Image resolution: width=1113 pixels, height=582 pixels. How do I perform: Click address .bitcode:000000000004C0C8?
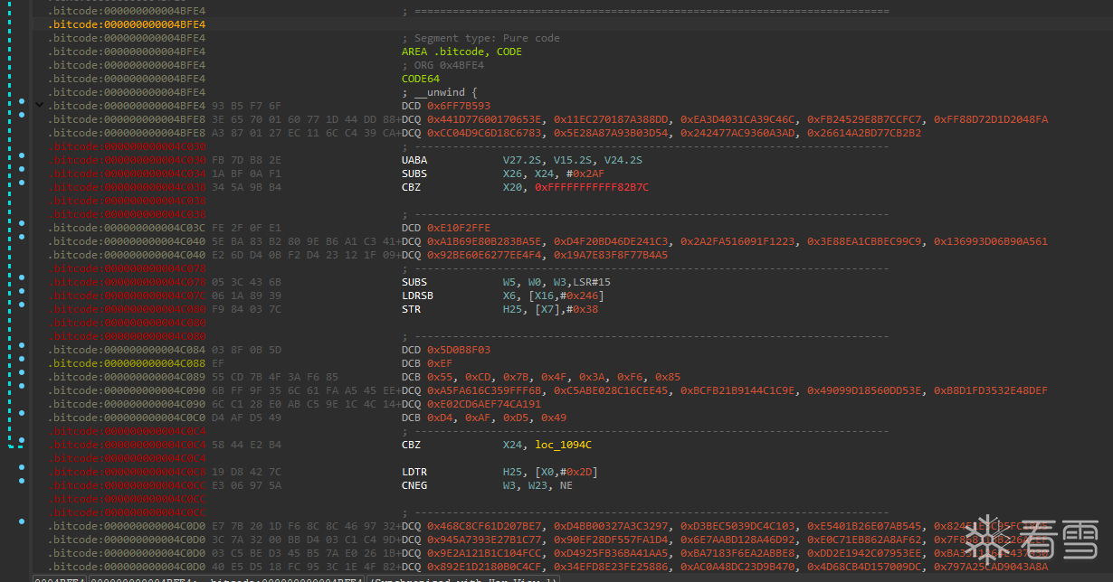127,472
